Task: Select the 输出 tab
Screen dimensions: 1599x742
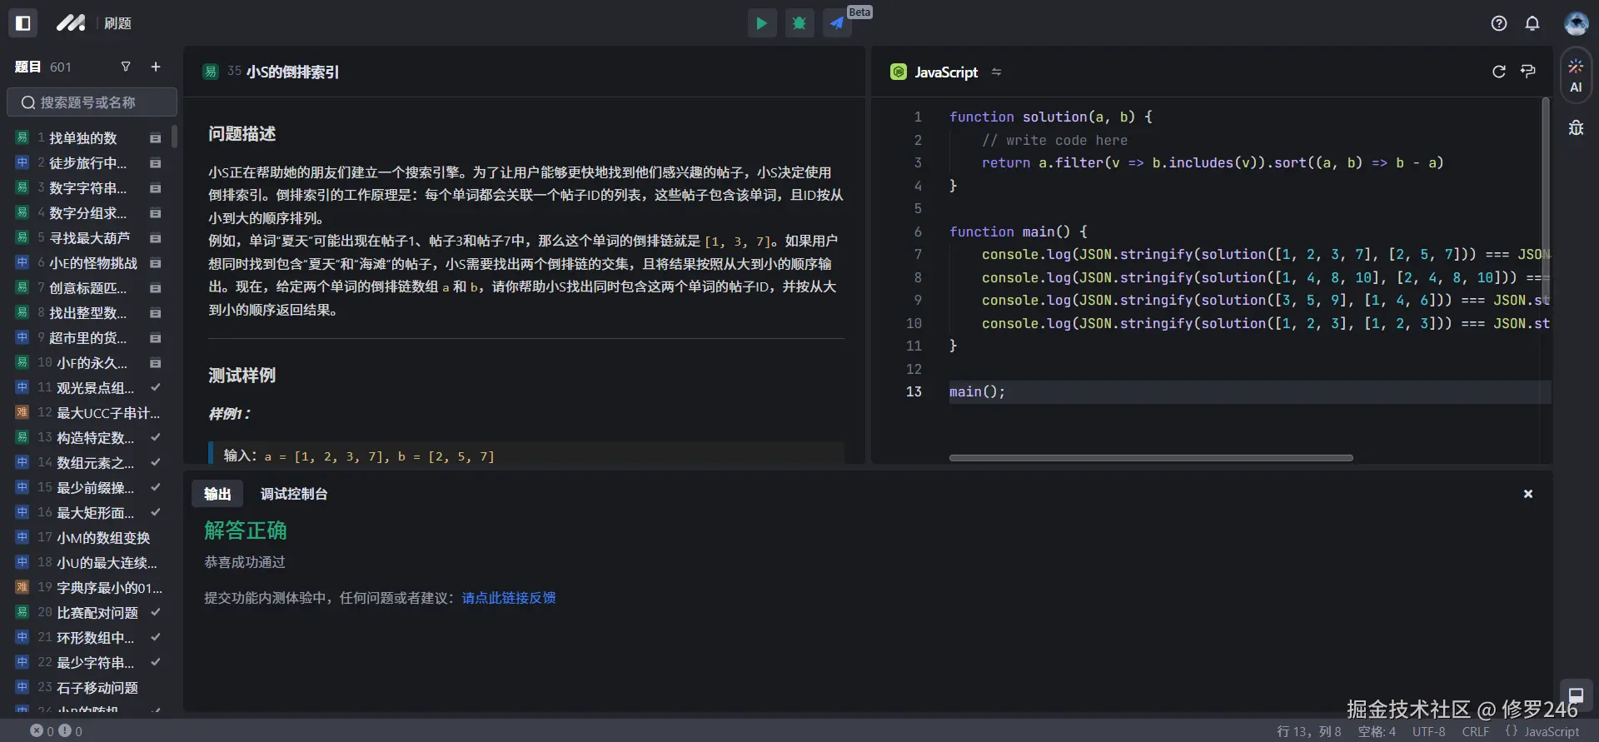Action: pos(217,494)
